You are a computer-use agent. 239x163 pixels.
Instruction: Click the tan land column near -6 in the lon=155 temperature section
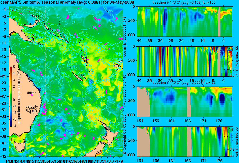pyautogui.click(x=219, y=21)
